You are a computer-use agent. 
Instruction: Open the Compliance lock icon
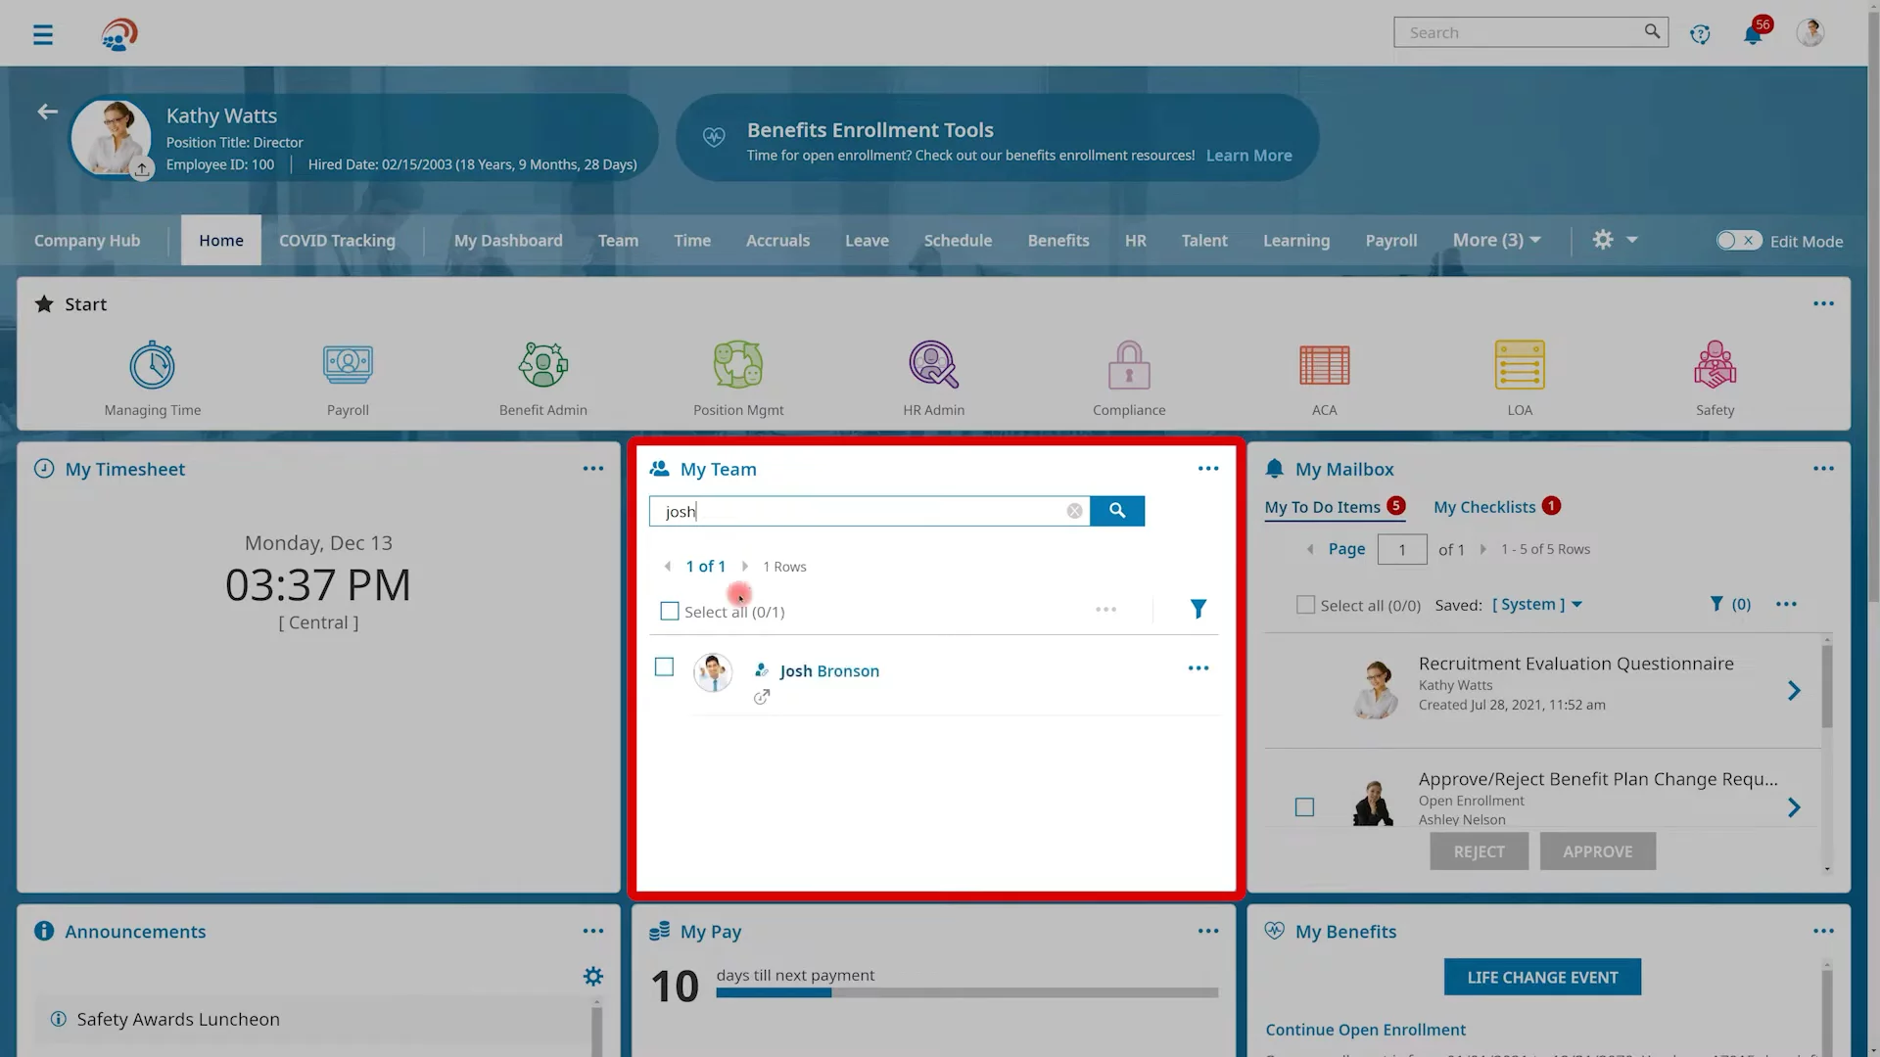(x=1129, y=366)
